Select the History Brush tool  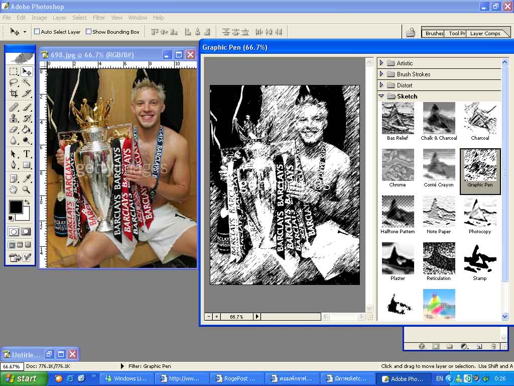(26, 118)
